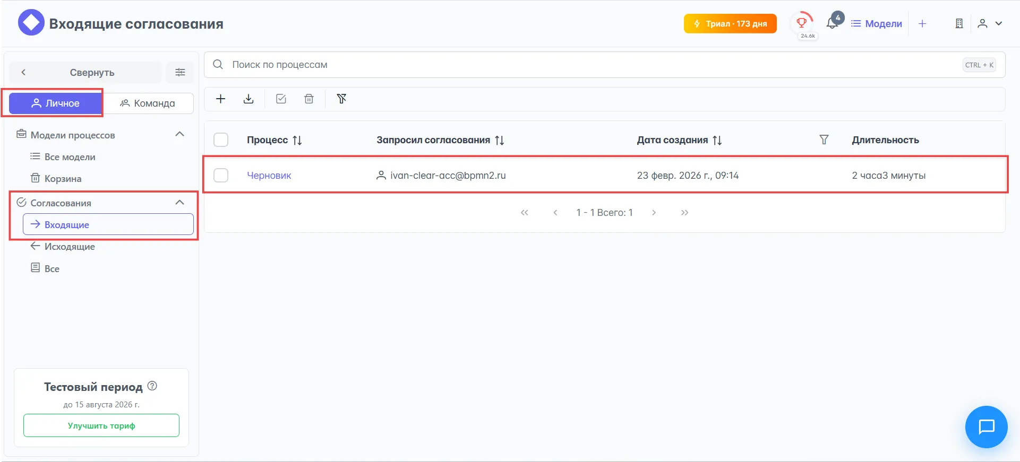Viewport: 1020px width, 462px height.
Task: Open the trophy achievements icon
Action: [802, 23]
